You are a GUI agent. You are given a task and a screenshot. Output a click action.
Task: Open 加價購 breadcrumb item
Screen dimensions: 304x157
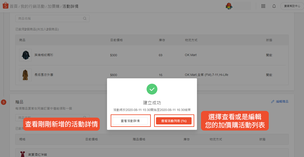(53, 6)
